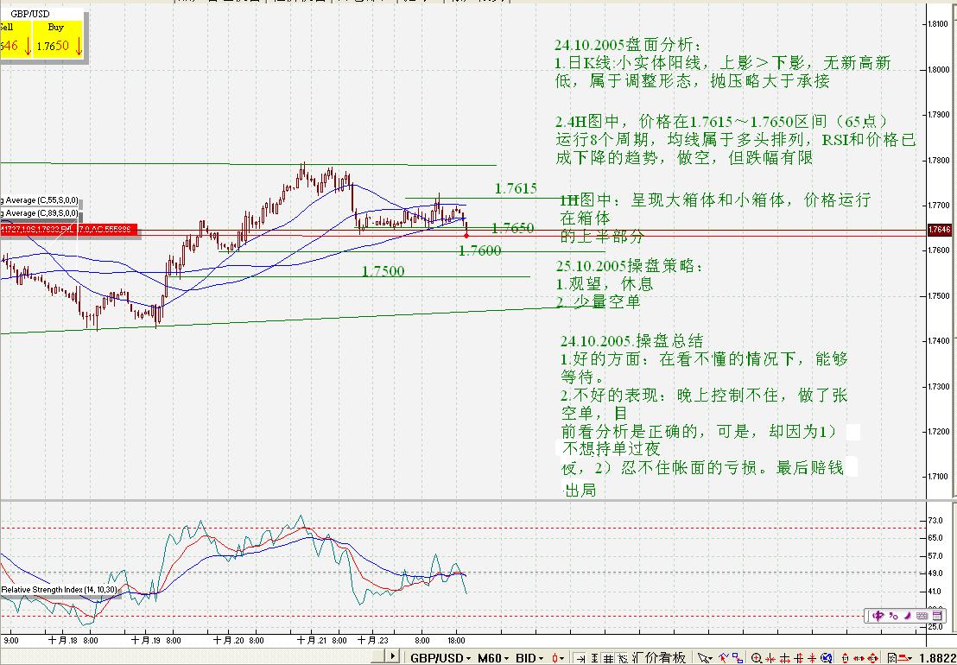
Task: Click the blue linked-squares objects icon
Action: (x=738, y=658)
